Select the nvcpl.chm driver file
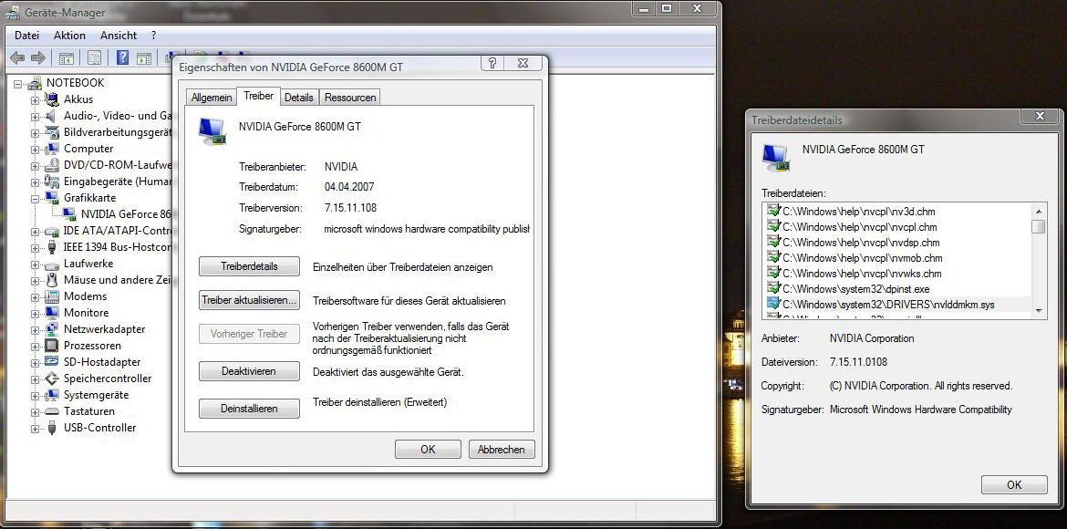This screenshot has width=1067, height=529. click(x=860, y=227)
